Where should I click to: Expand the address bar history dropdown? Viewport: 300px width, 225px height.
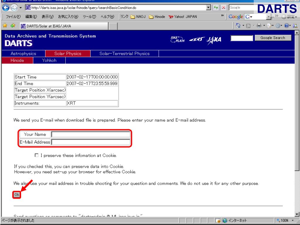click(209, 8)
